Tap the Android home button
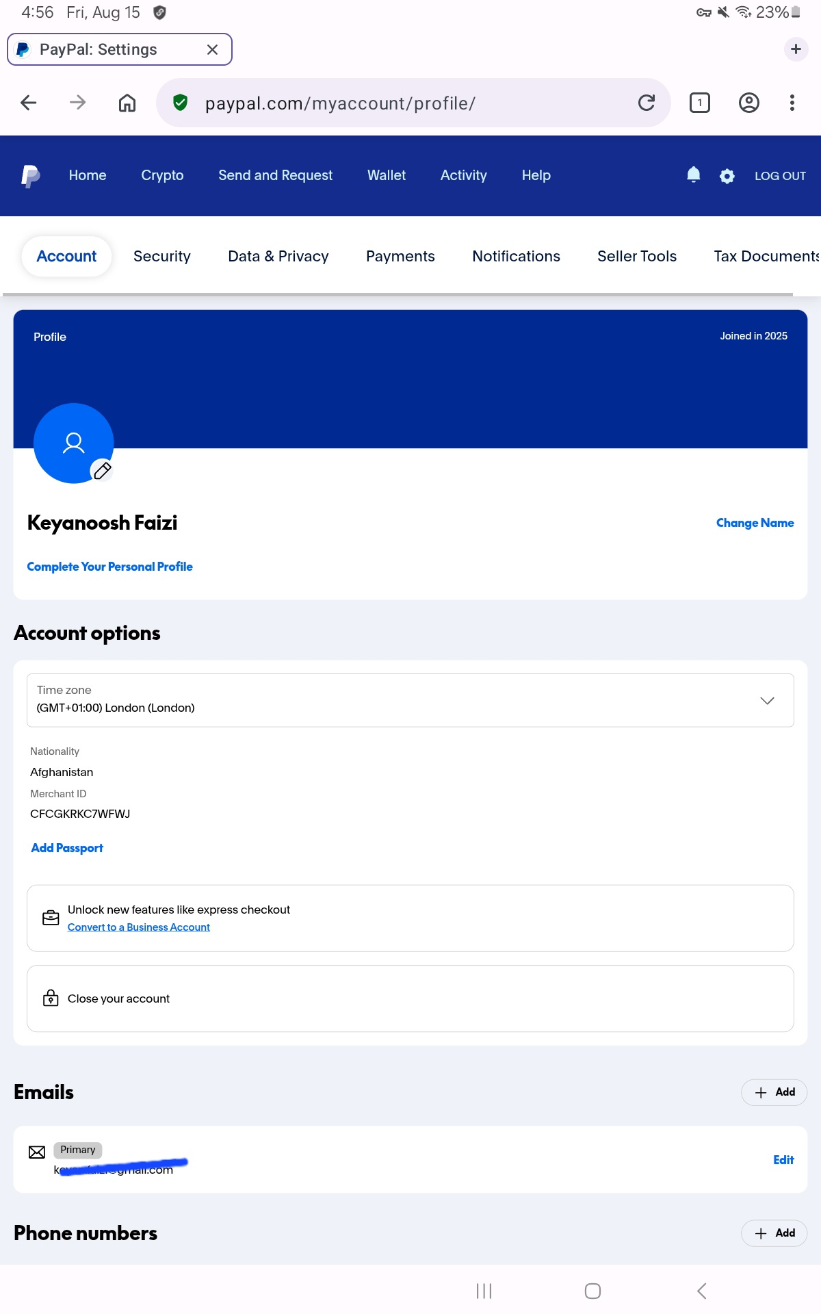This screenshot has width=821, height=1314. click(x=592, y=1291)
